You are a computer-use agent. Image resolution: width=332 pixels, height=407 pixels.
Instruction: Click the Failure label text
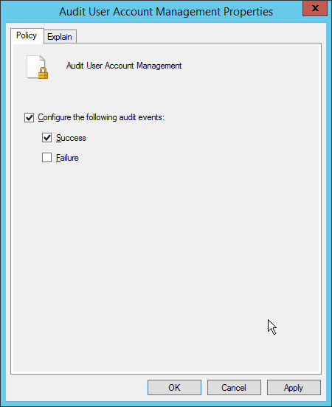(67, 158)
